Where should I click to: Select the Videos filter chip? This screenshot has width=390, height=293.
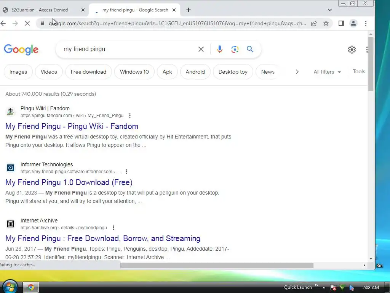(49, 72)
